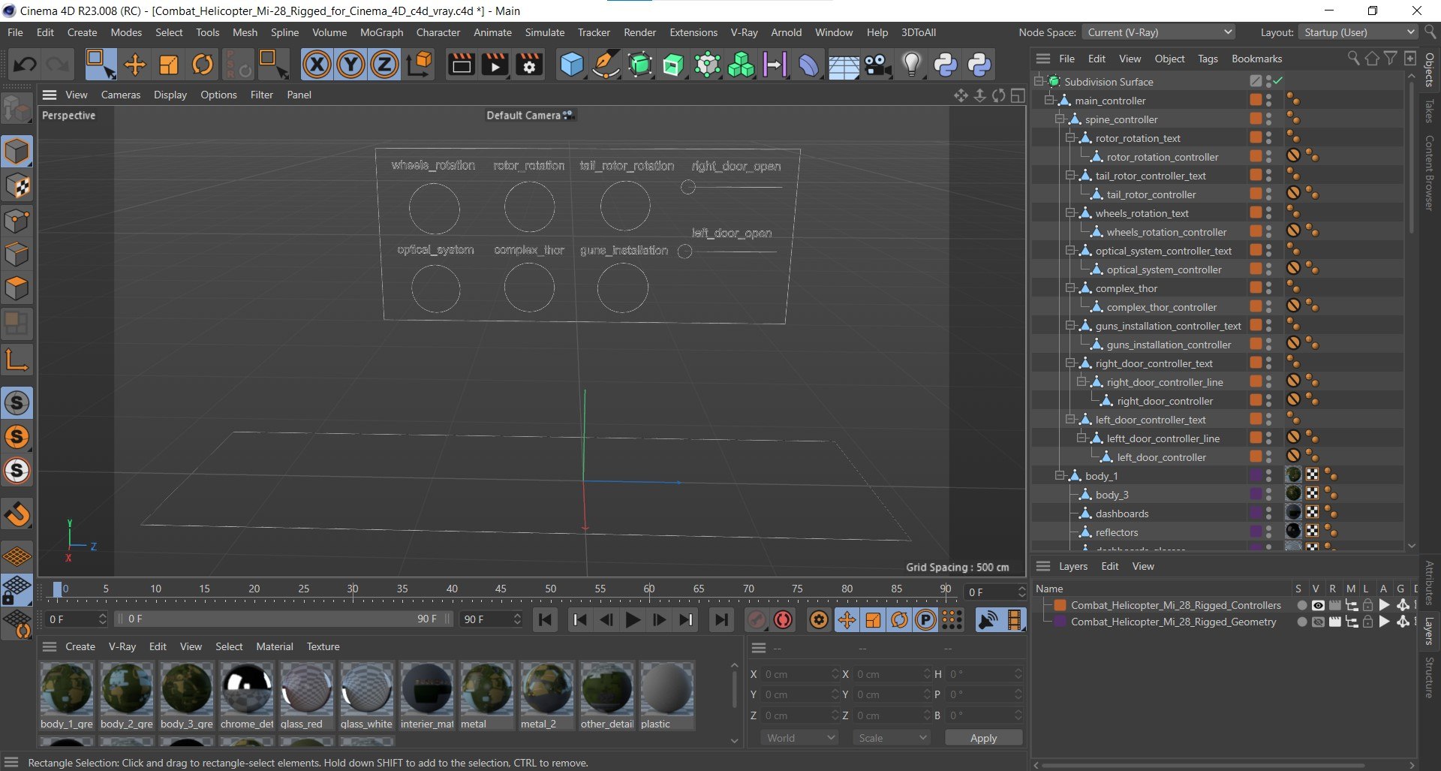Click the Keyframe Selection icon

(819, 619)
